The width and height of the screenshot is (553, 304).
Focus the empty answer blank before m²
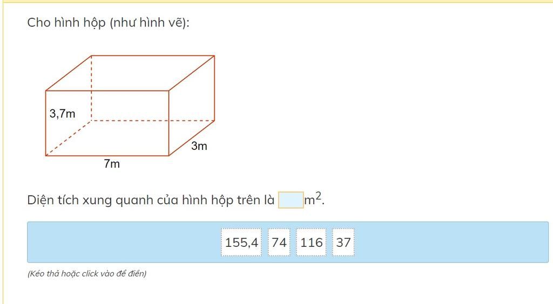[x=291, y=200]
